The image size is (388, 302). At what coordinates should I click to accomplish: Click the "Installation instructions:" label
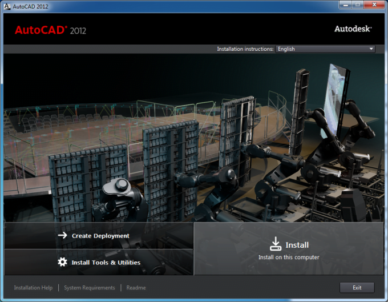point(245,49)
